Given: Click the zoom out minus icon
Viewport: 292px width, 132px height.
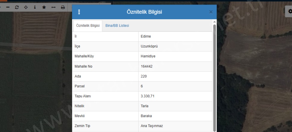Looking at the screenshot, I should 8,7.
